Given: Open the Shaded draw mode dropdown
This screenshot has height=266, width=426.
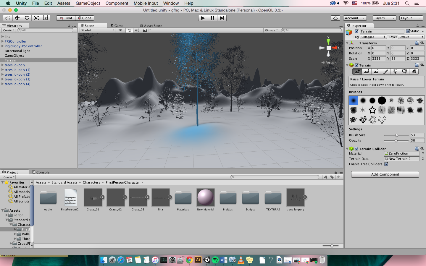Looking at the screenshot, I should [98, 30].
